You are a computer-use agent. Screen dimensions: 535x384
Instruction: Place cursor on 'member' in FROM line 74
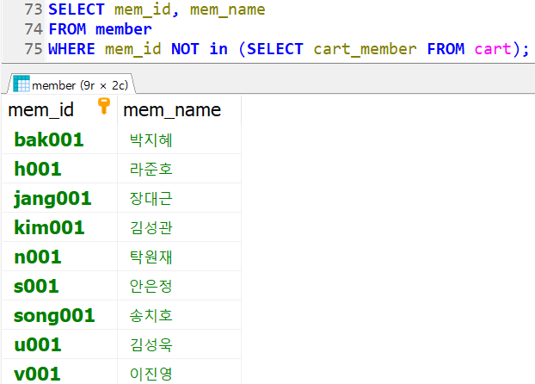[124, 29]
